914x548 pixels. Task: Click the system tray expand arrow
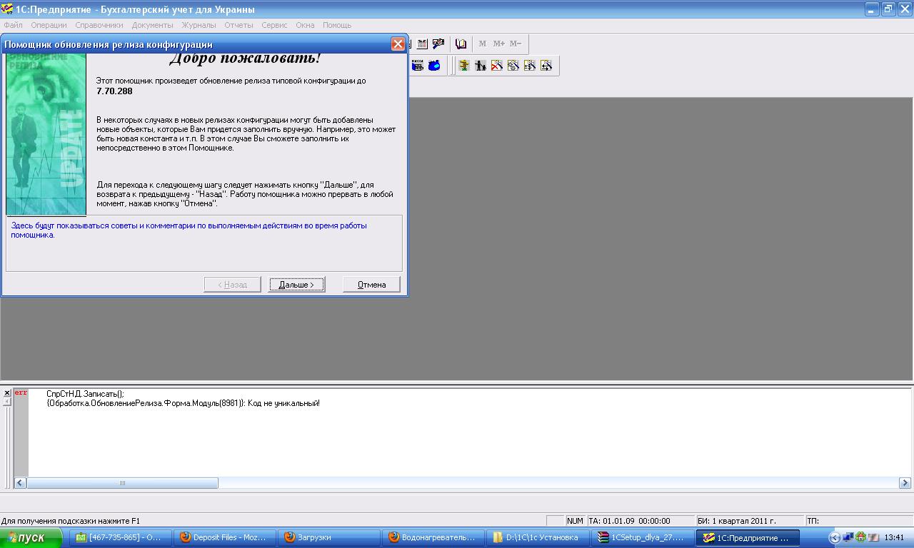point(835,537)
